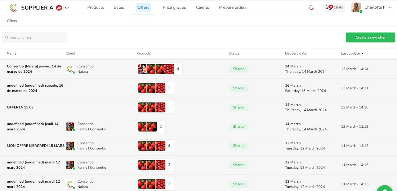Open the notifications bell
The height and width of the screenshot is (191, 397).
click(x=311, y=8)
